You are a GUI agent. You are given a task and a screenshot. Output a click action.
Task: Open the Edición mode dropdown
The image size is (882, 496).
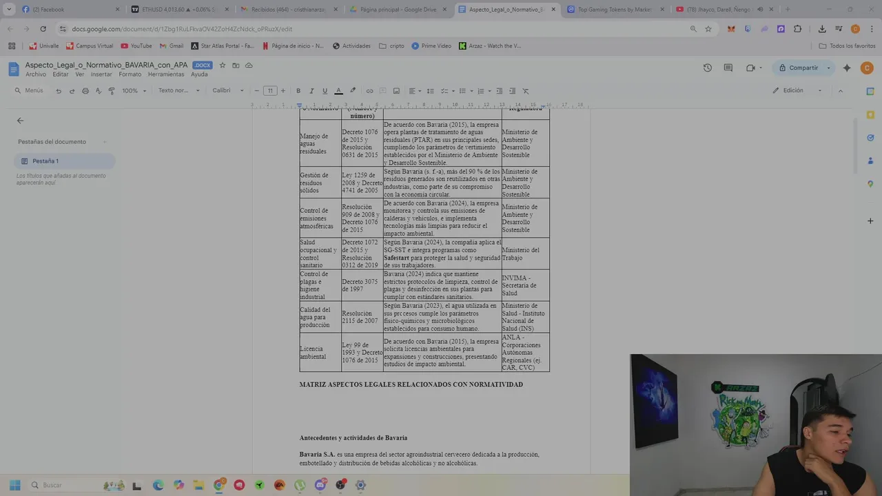pos(797,91)
